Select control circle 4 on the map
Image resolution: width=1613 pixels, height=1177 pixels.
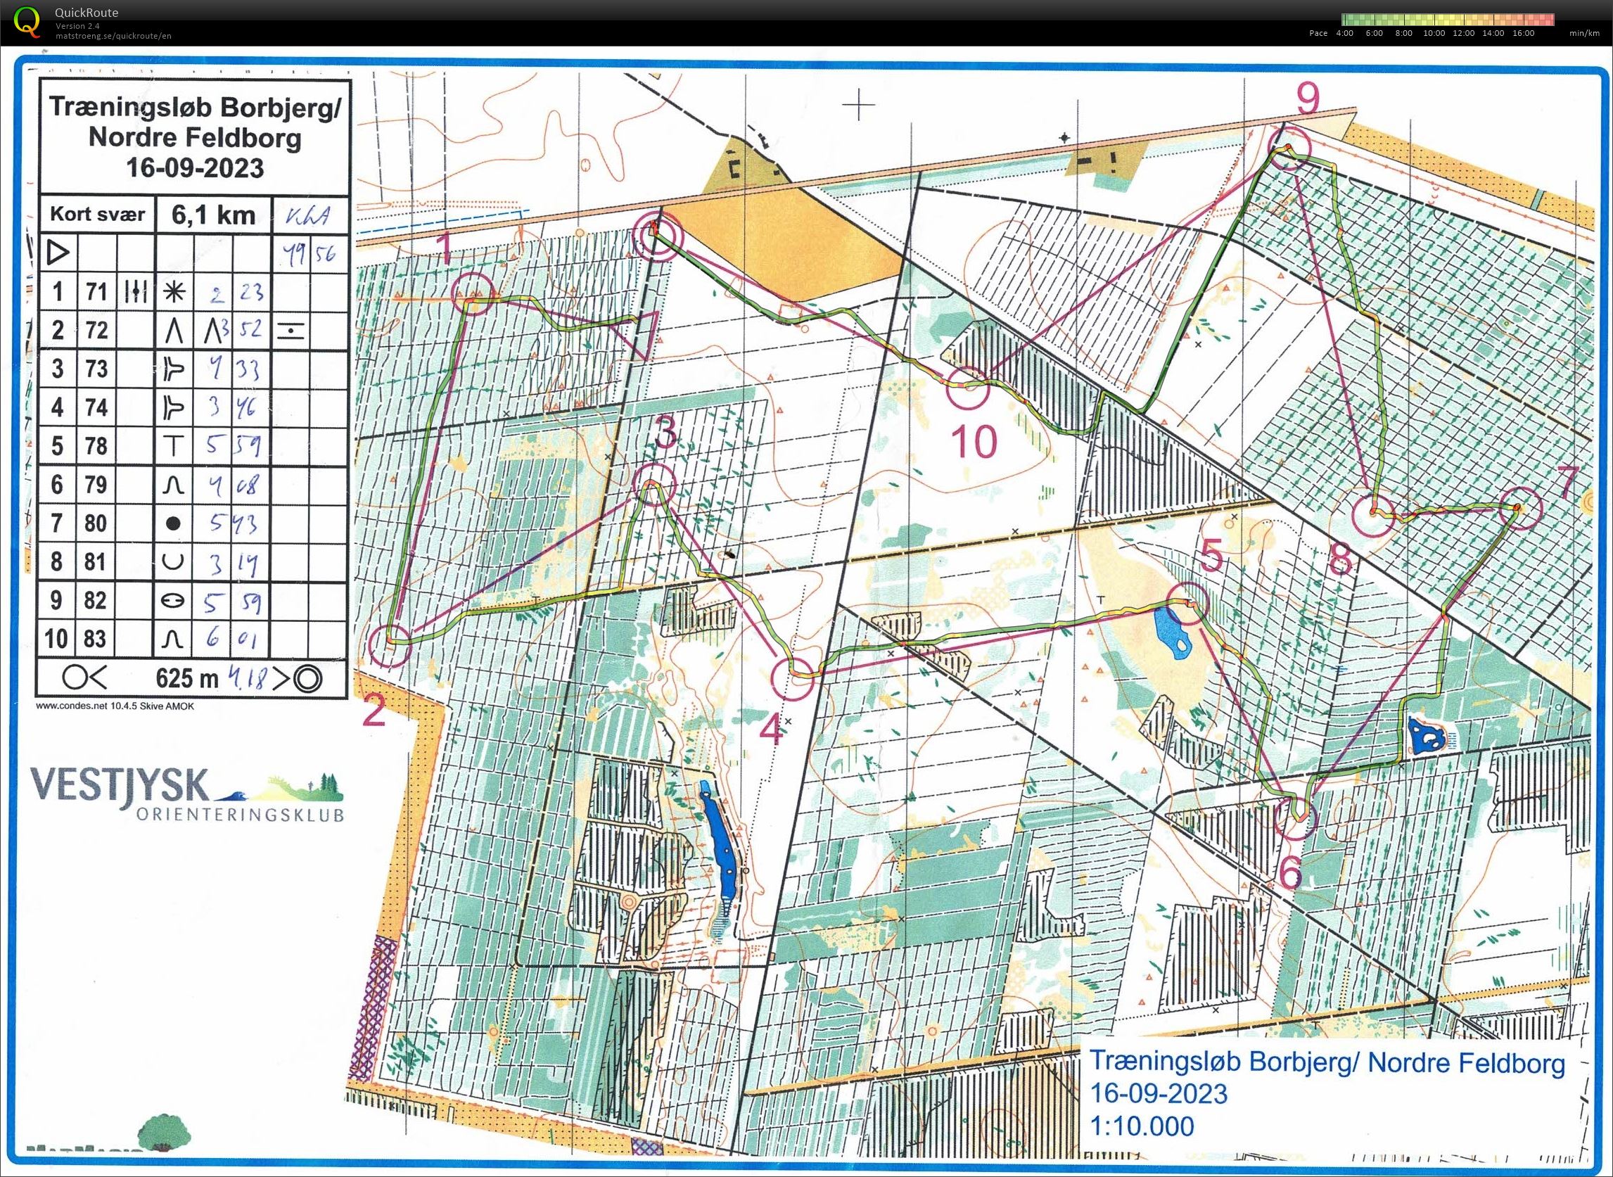[x=793, y=677]
